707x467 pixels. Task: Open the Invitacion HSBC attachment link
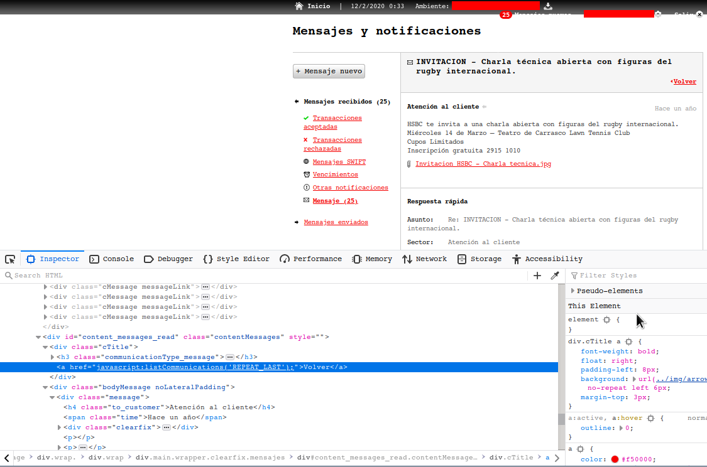pos(483,164)
